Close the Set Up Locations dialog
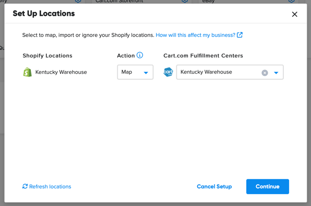Screen dimensions: 311x206 click(295, 14)
